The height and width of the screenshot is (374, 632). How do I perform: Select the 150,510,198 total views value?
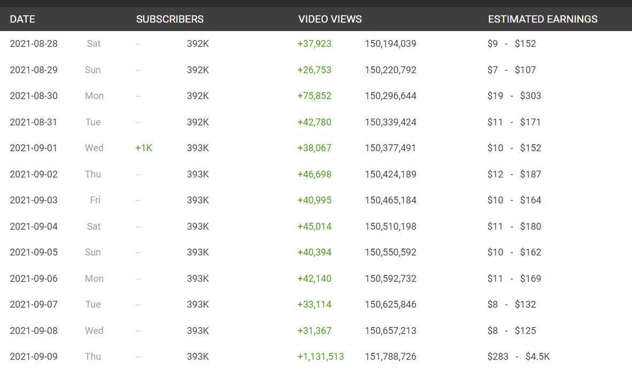(390, 227)
